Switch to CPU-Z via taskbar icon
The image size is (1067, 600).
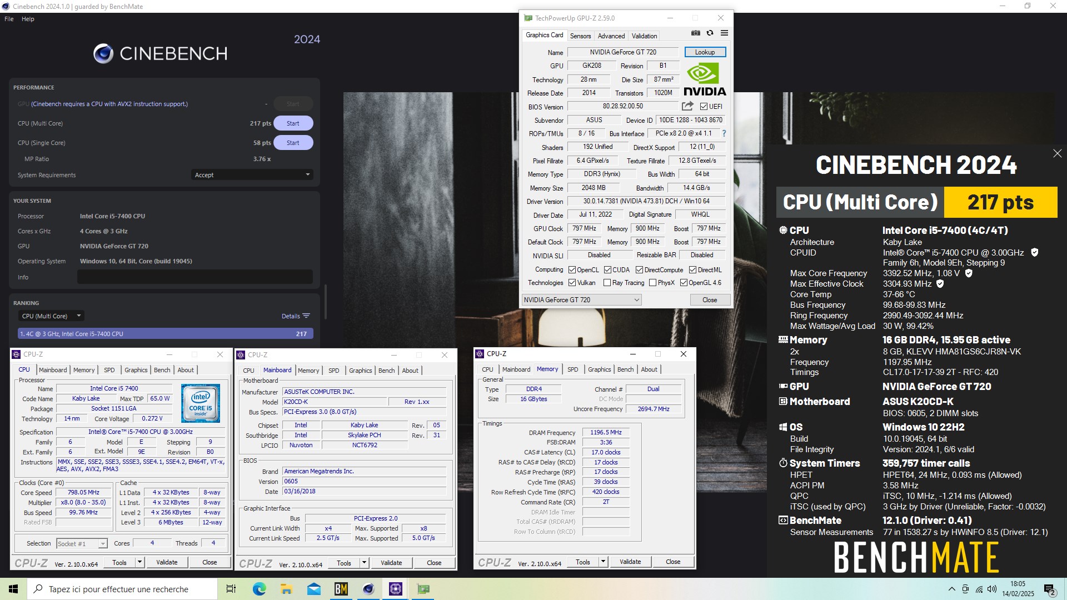pos(396,589)
